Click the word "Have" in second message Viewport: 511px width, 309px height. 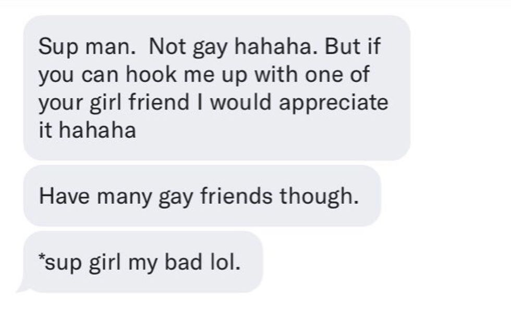coord(64,196)
